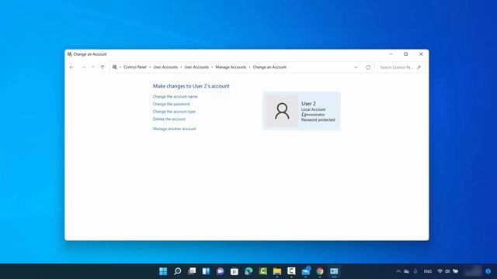Screen dimensions: 497x279
Task: Show hidden system tray icons
Action: [x=398, y=271]
